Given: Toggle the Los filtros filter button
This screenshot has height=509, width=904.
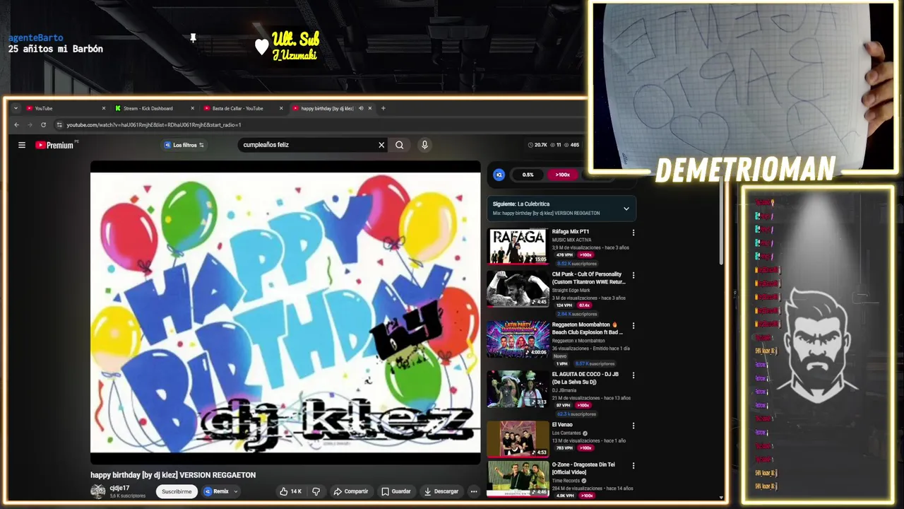Looking at the screenshot, I should coord(184,145).
